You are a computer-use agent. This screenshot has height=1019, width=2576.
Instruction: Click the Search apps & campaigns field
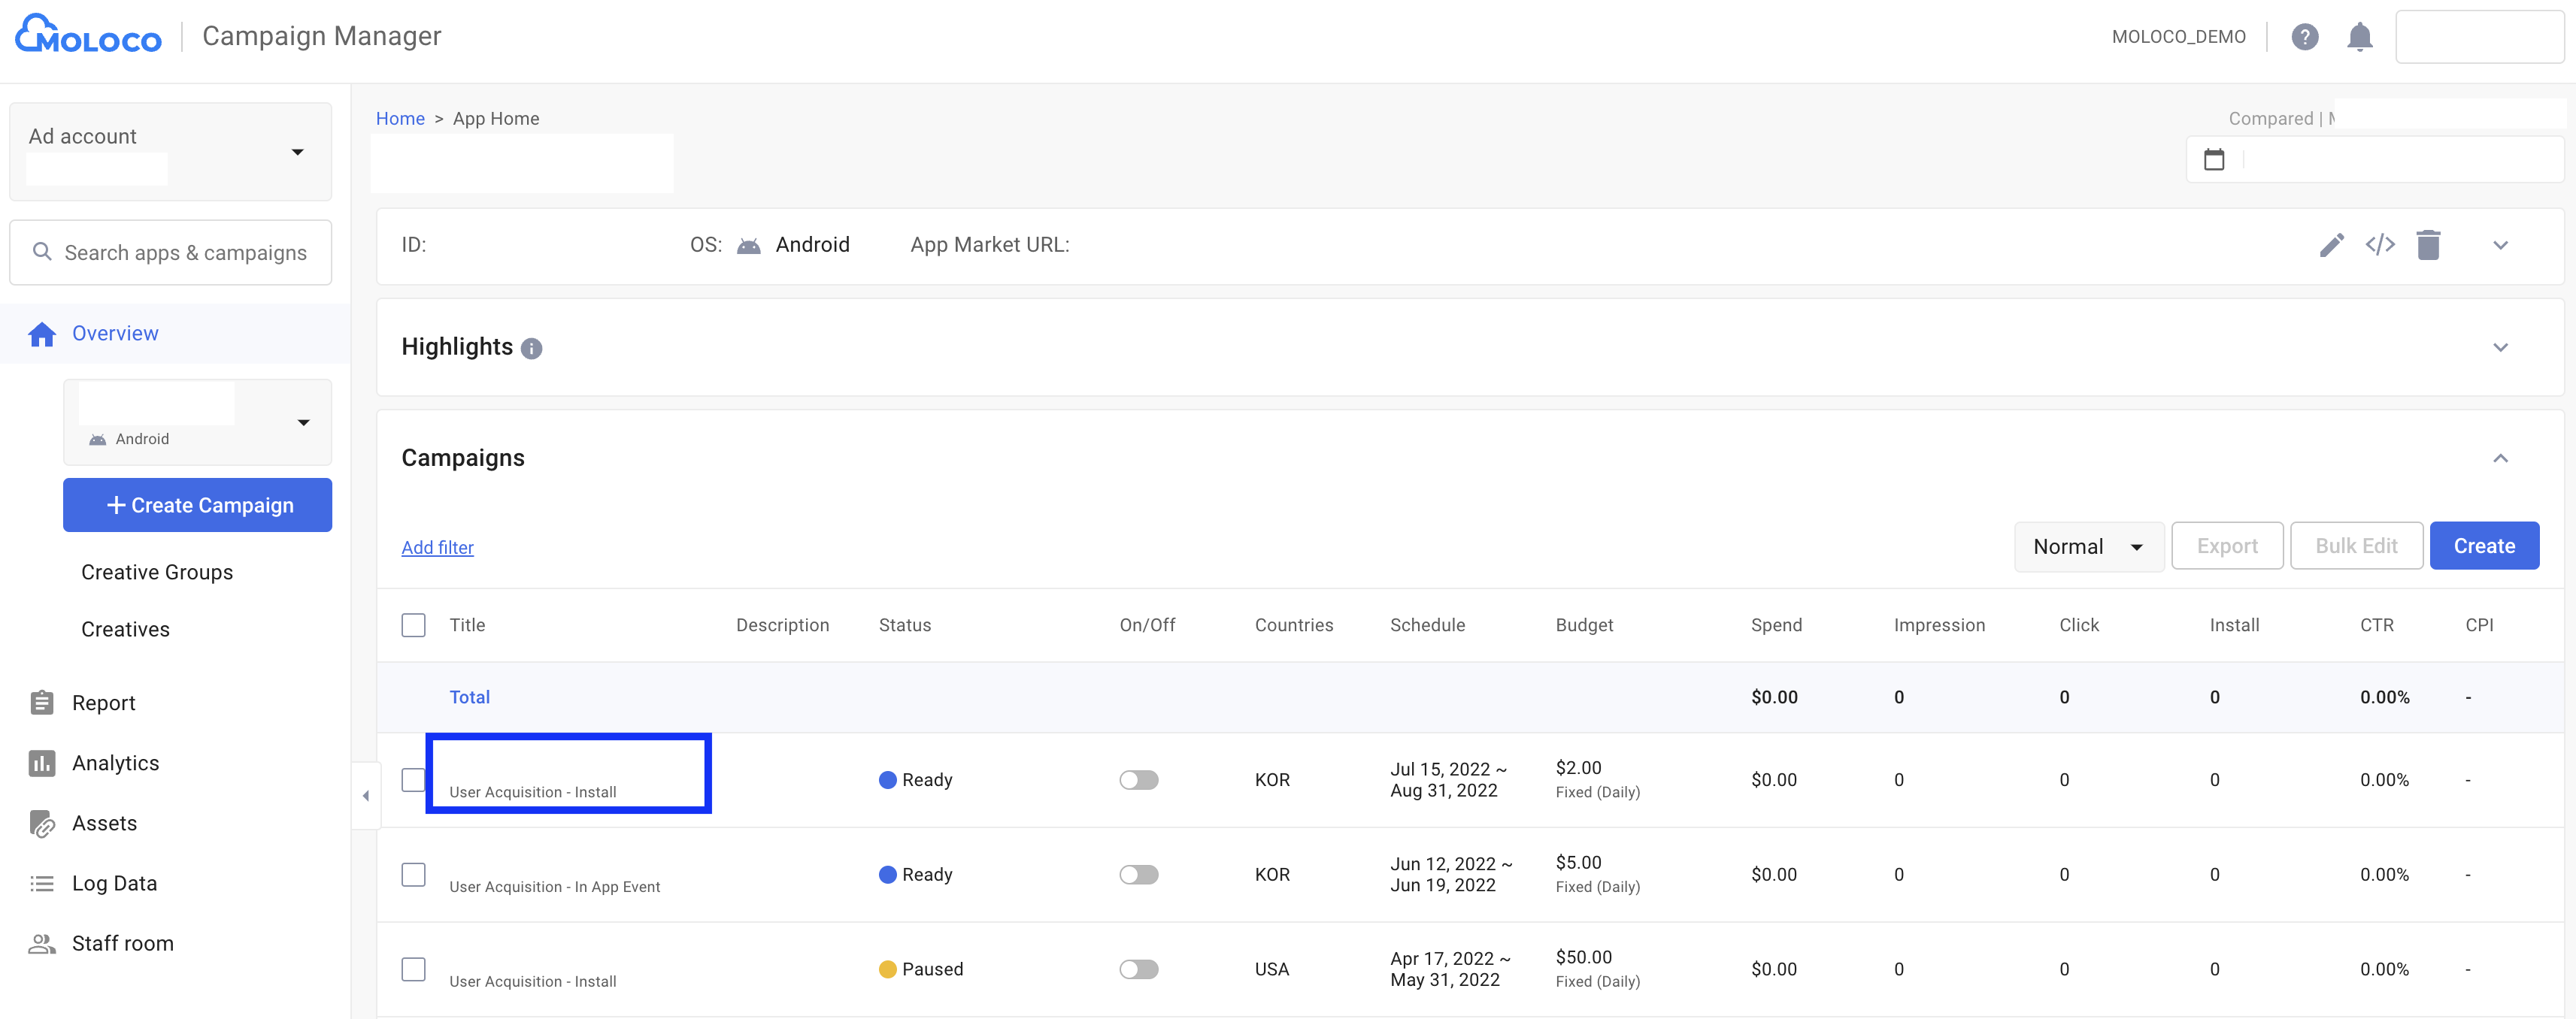pos(185,252)
